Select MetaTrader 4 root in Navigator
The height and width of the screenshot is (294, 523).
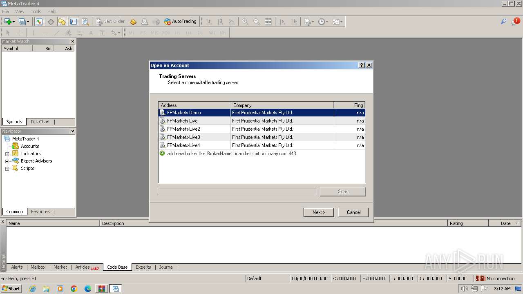25,139
